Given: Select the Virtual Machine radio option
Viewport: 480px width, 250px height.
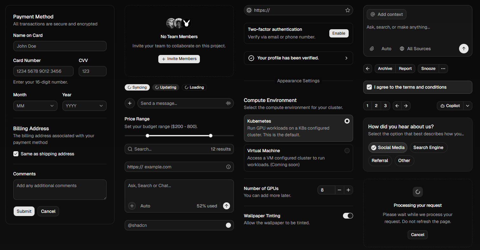Looking at the screenshot, I should pos(347,151).
